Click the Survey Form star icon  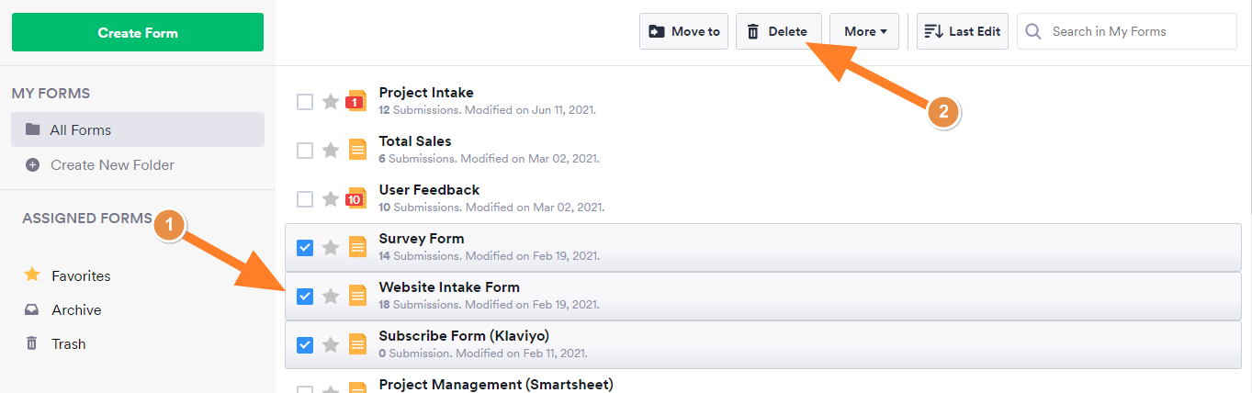click(331, 248)
